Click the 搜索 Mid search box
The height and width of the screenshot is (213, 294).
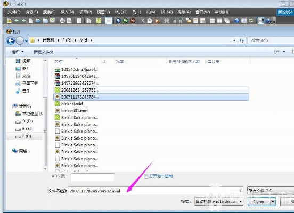coord(271,40)
